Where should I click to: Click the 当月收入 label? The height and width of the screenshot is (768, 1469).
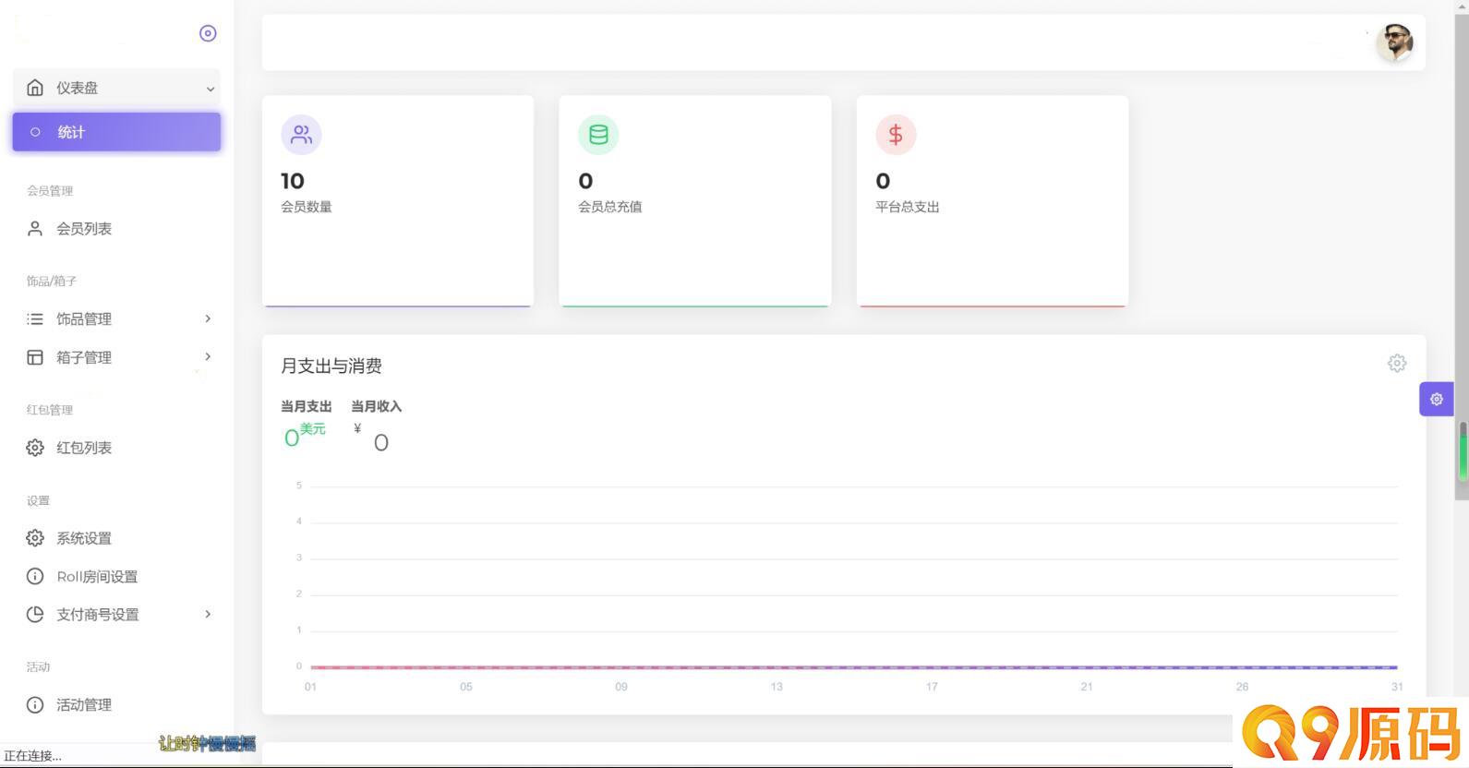point(377,406)
